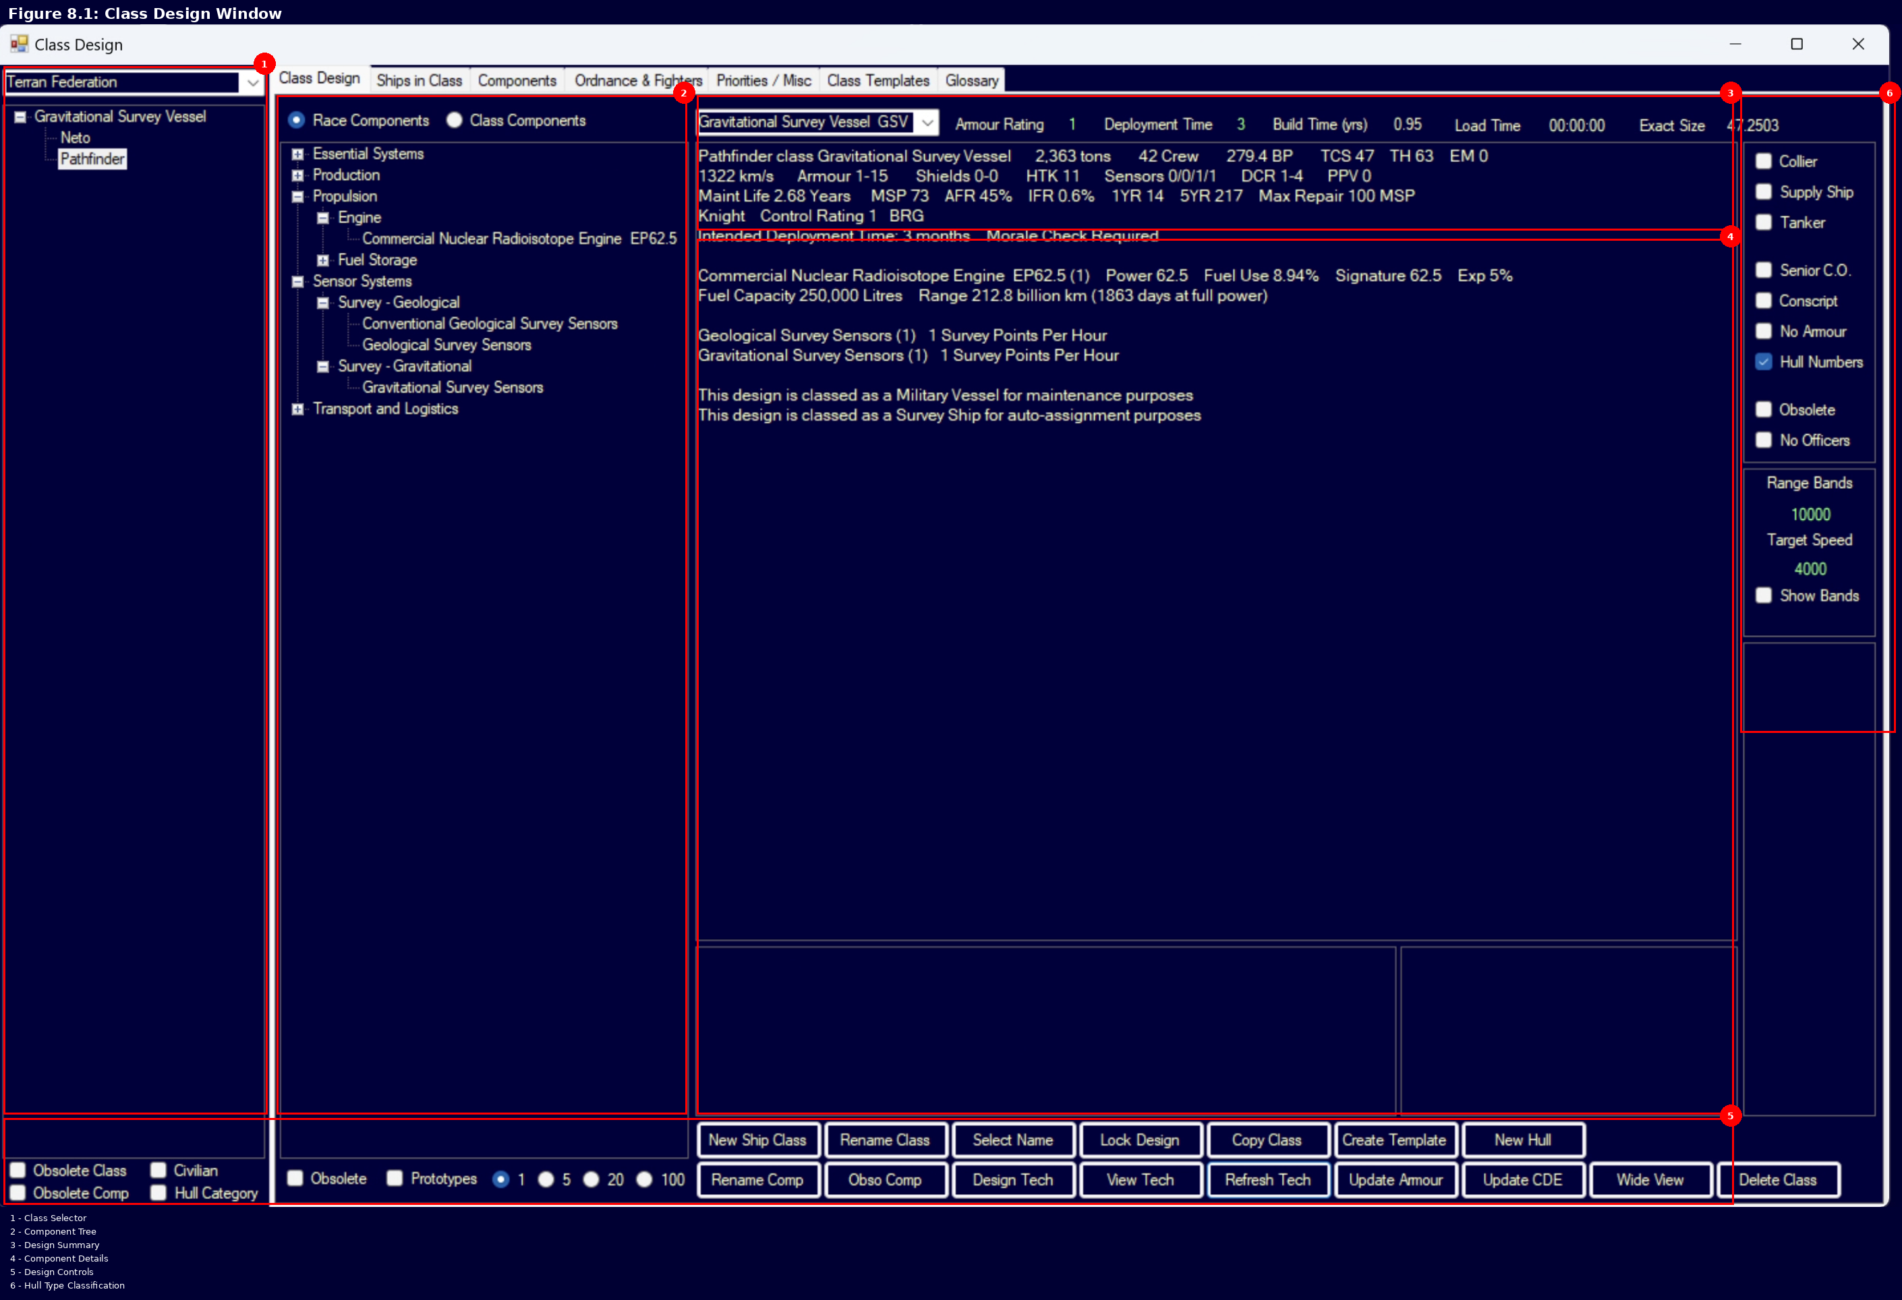Select Pathfinder in the class tree
Screen dimensions: 1902x1300
(92, 158)
